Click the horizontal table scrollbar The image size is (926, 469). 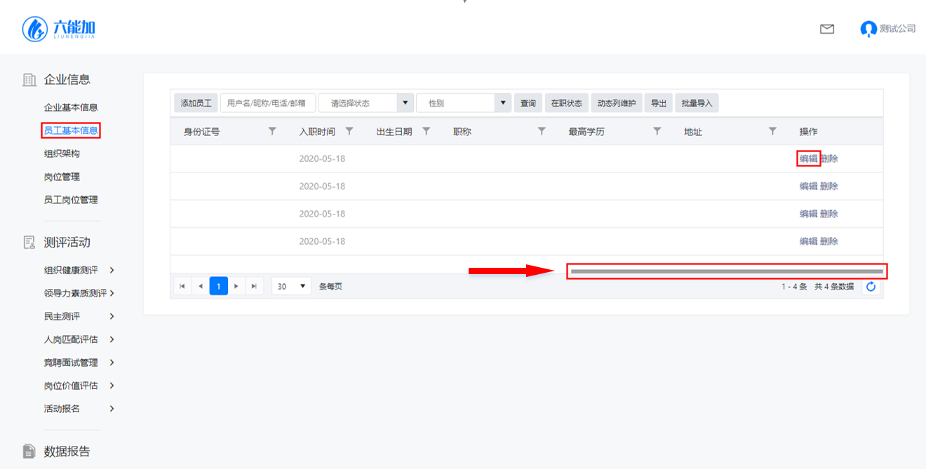pyautogui.click(x=726, y=271)
